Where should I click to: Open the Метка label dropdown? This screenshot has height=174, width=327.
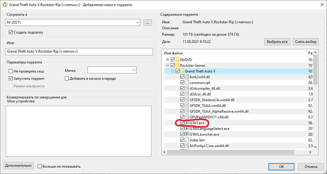[134, 70]
